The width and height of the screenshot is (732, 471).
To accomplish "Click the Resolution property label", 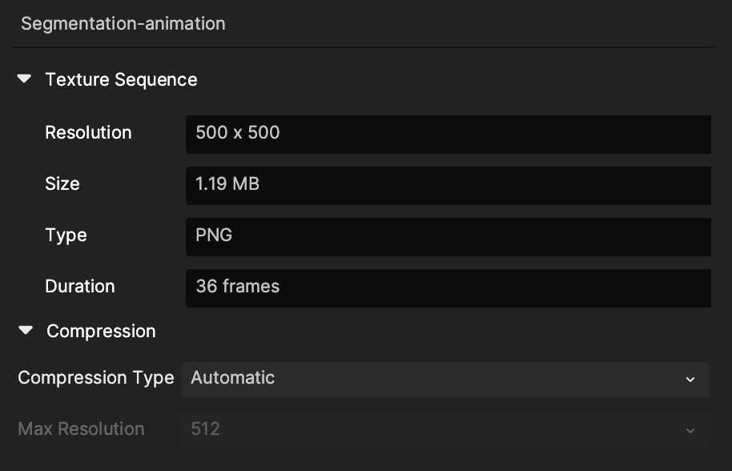I will coord(88,133).
